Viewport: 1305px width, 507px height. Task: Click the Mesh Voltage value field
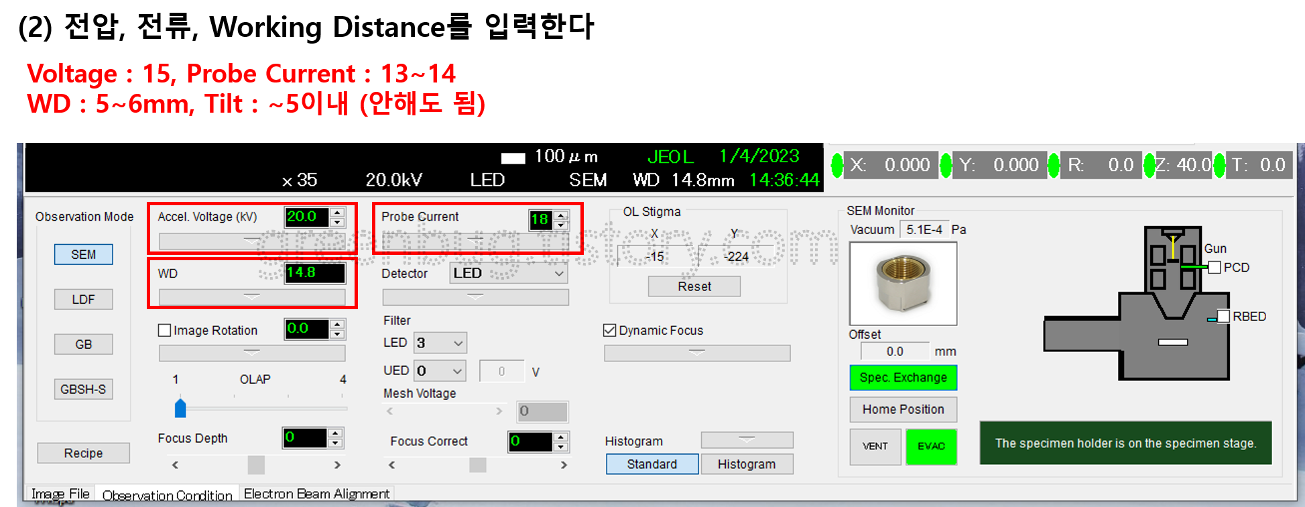pyautogui.click(x=542, y=411)
